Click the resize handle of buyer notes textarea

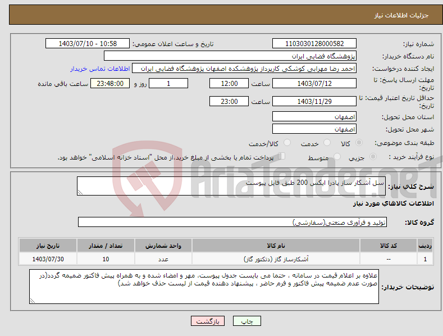pos(33,301)
